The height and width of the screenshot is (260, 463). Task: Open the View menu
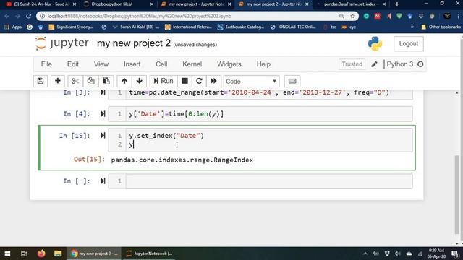pos(101,64)
